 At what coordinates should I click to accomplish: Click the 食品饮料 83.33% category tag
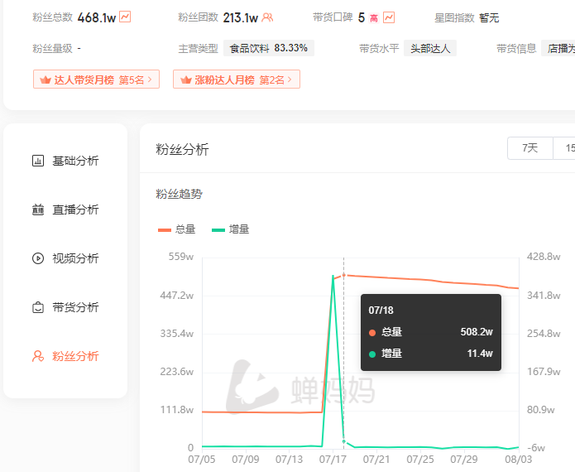268,48
